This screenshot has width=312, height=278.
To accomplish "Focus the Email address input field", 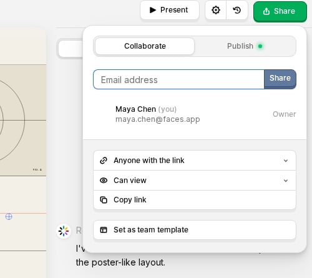I will pos(178,79).
